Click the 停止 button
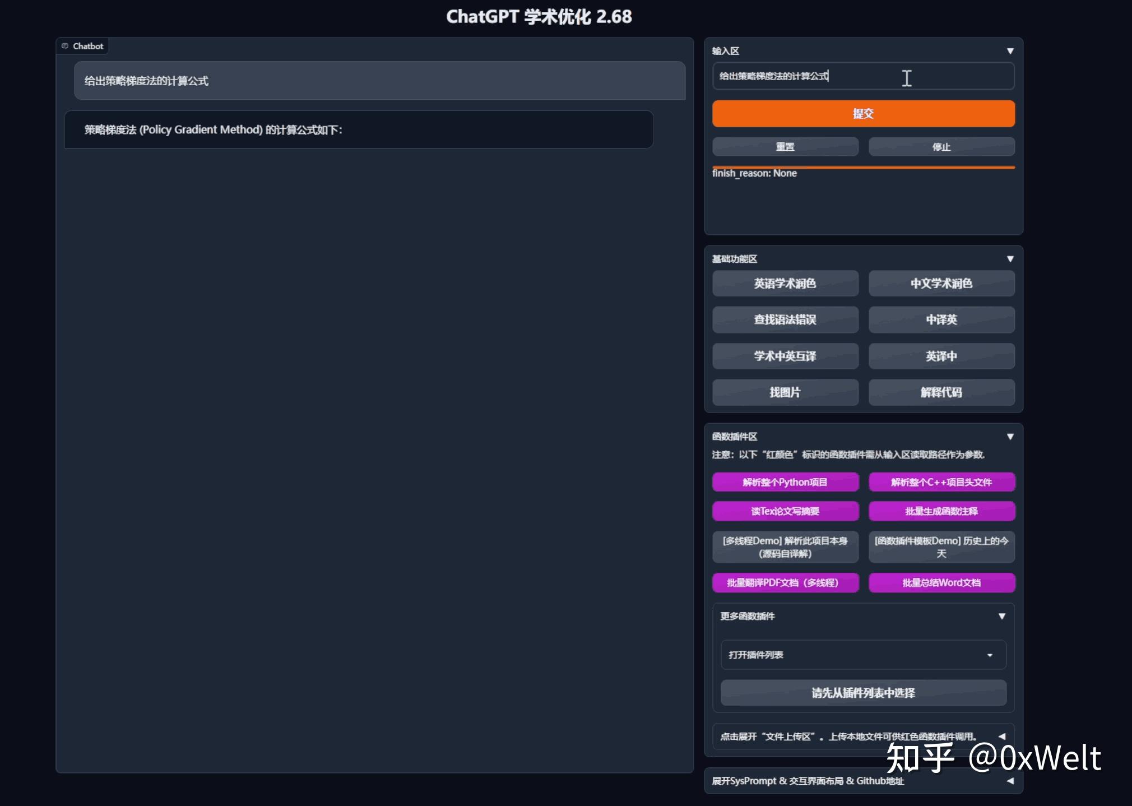1132x806 pixels. tap(941, 147)
